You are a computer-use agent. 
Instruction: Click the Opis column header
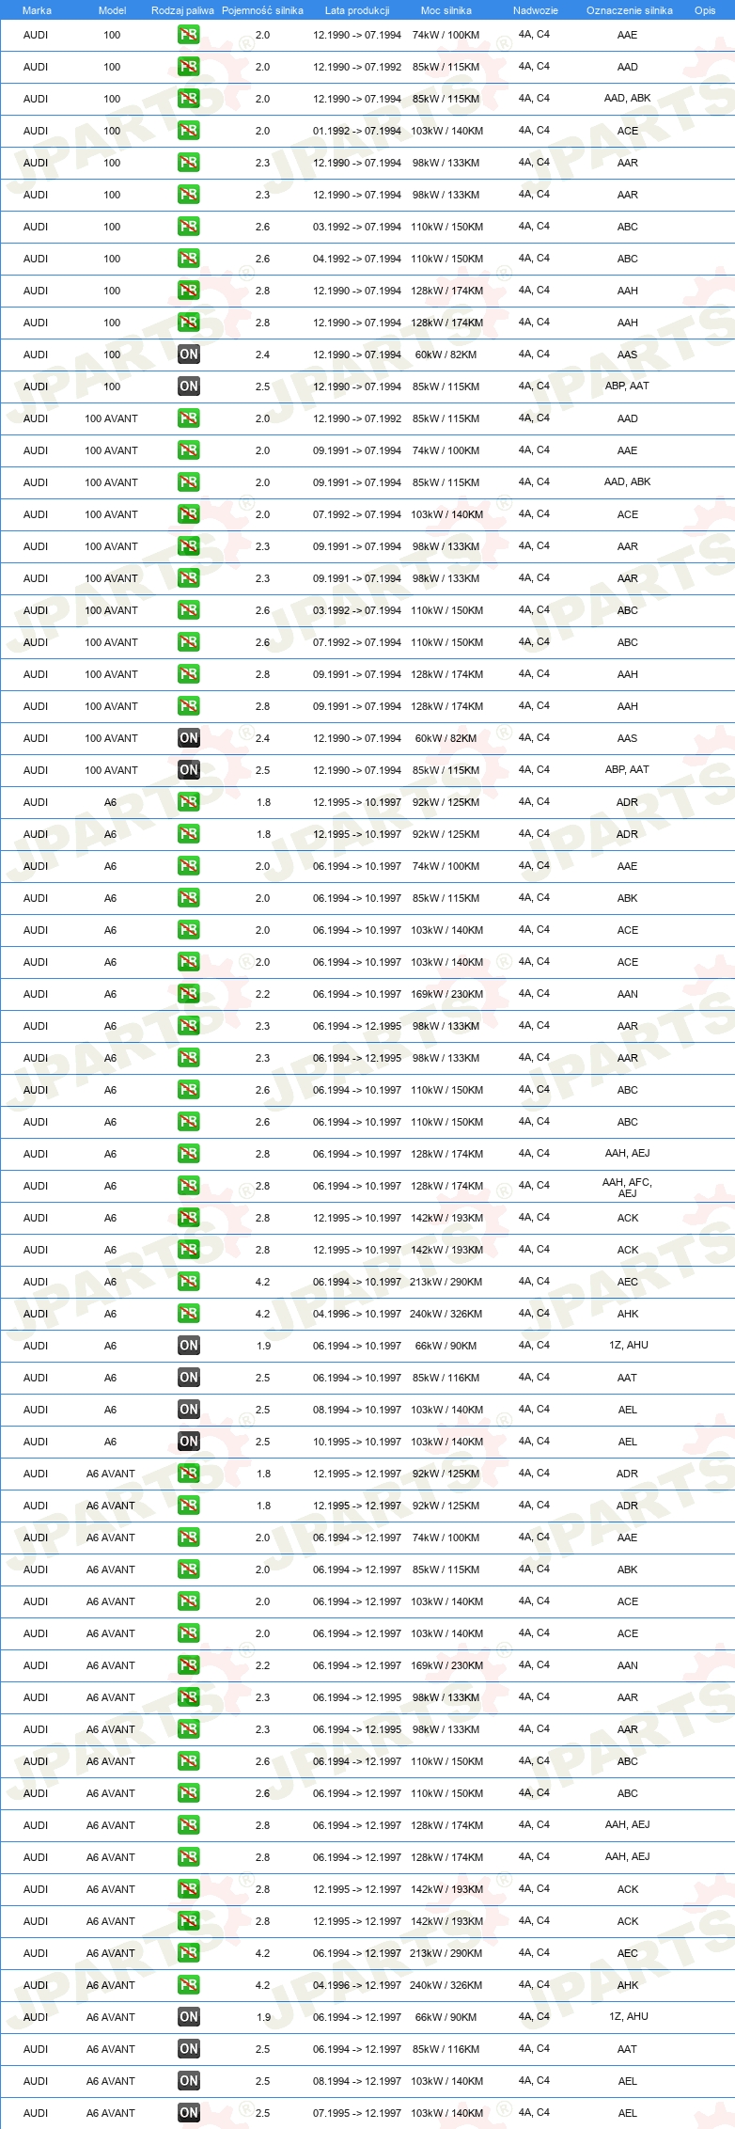(x=705, y=10)
